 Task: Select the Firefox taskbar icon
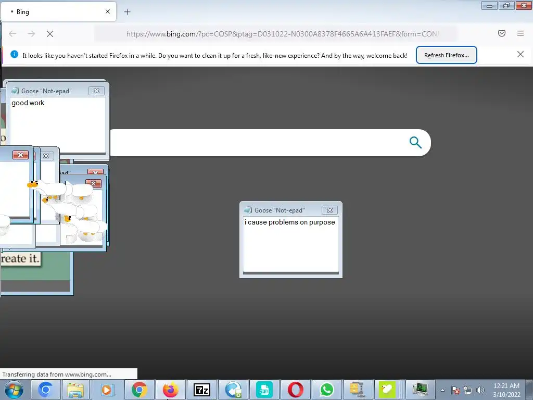click(170, 390)
